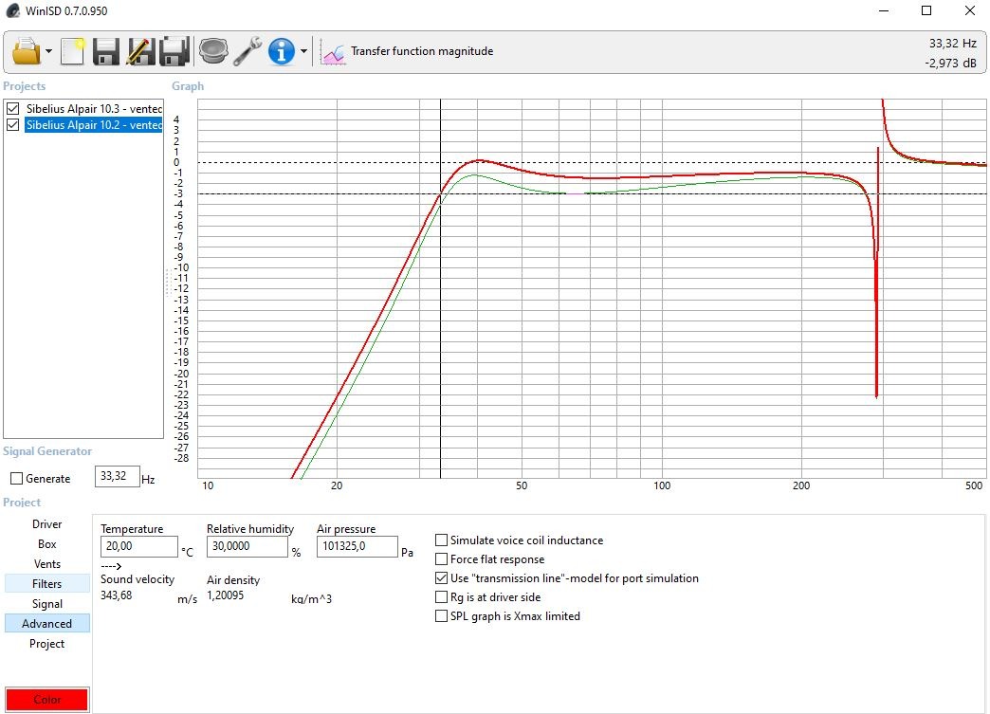Click the graph type chart icon

[x=333, y=52]
